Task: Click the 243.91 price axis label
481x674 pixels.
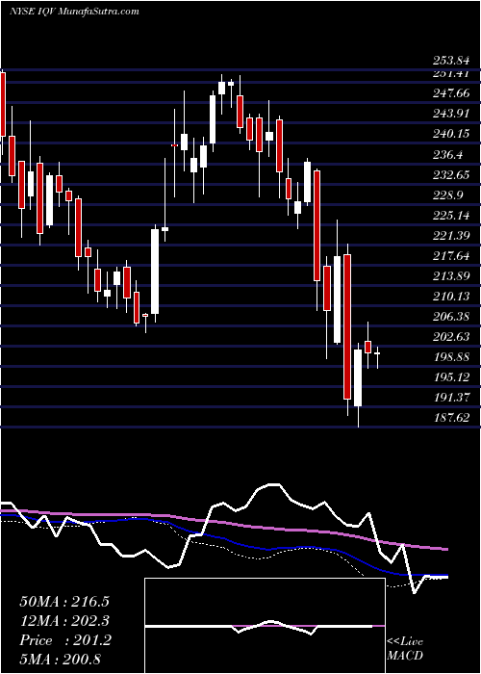Action: 450,114
